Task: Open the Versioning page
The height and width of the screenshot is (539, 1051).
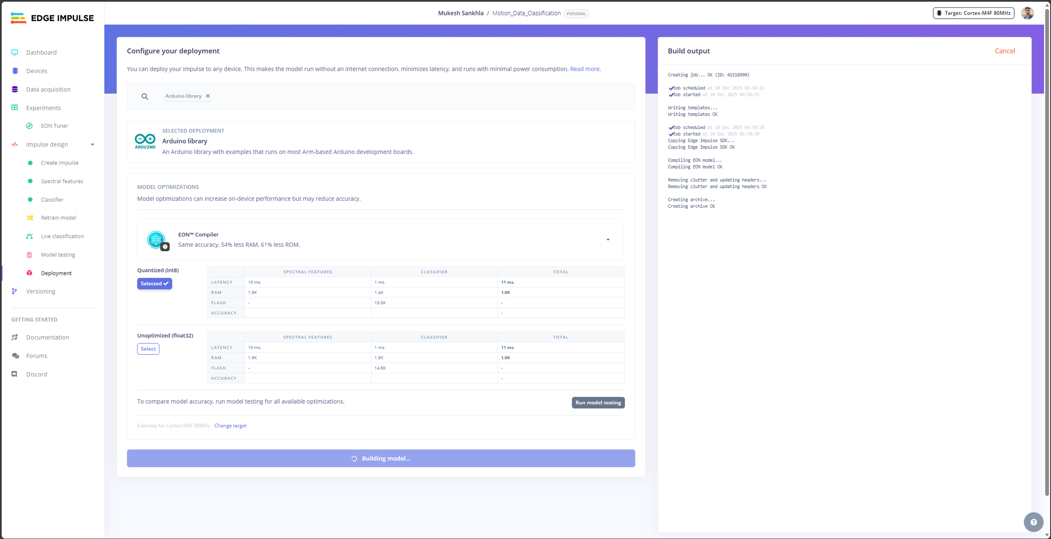Action: [x=41, y=291]
